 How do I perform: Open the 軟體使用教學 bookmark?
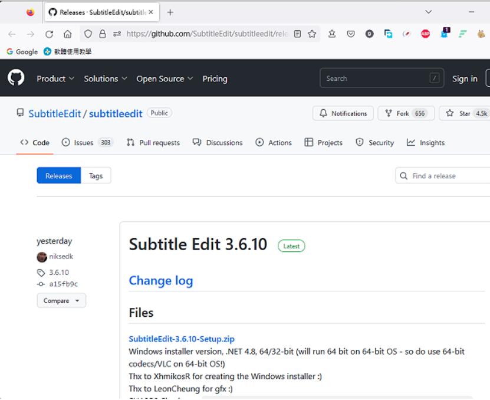[67, 51]
